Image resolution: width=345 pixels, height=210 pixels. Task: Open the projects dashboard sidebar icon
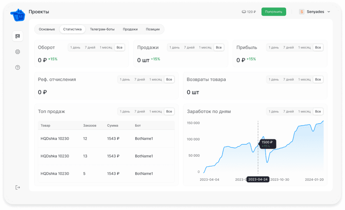coord(18,36)
